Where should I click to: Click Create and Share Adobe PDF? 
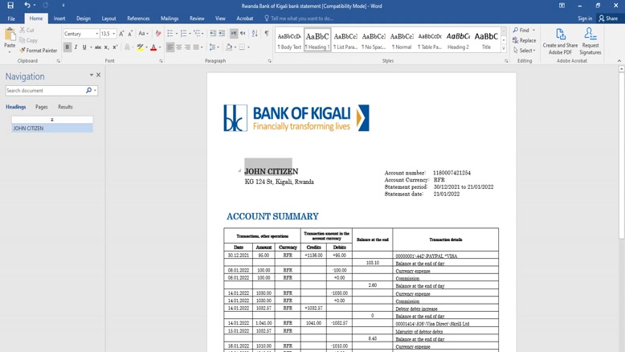pyautogui.click(x=560, y=42)
